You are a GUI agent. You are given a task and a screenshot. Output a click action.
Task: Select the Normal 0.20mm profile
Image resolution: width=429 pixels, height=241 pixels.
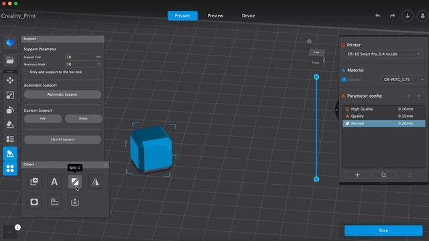pyautogui.click(x=384, y=123)
